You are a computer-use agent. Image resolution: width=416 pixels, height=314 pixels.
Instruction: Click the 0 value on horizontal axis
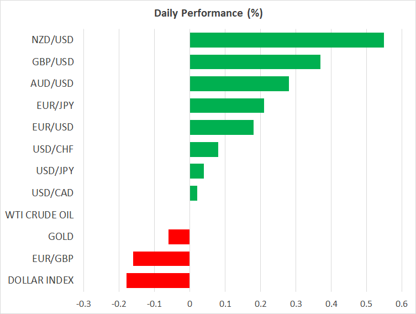189,304
